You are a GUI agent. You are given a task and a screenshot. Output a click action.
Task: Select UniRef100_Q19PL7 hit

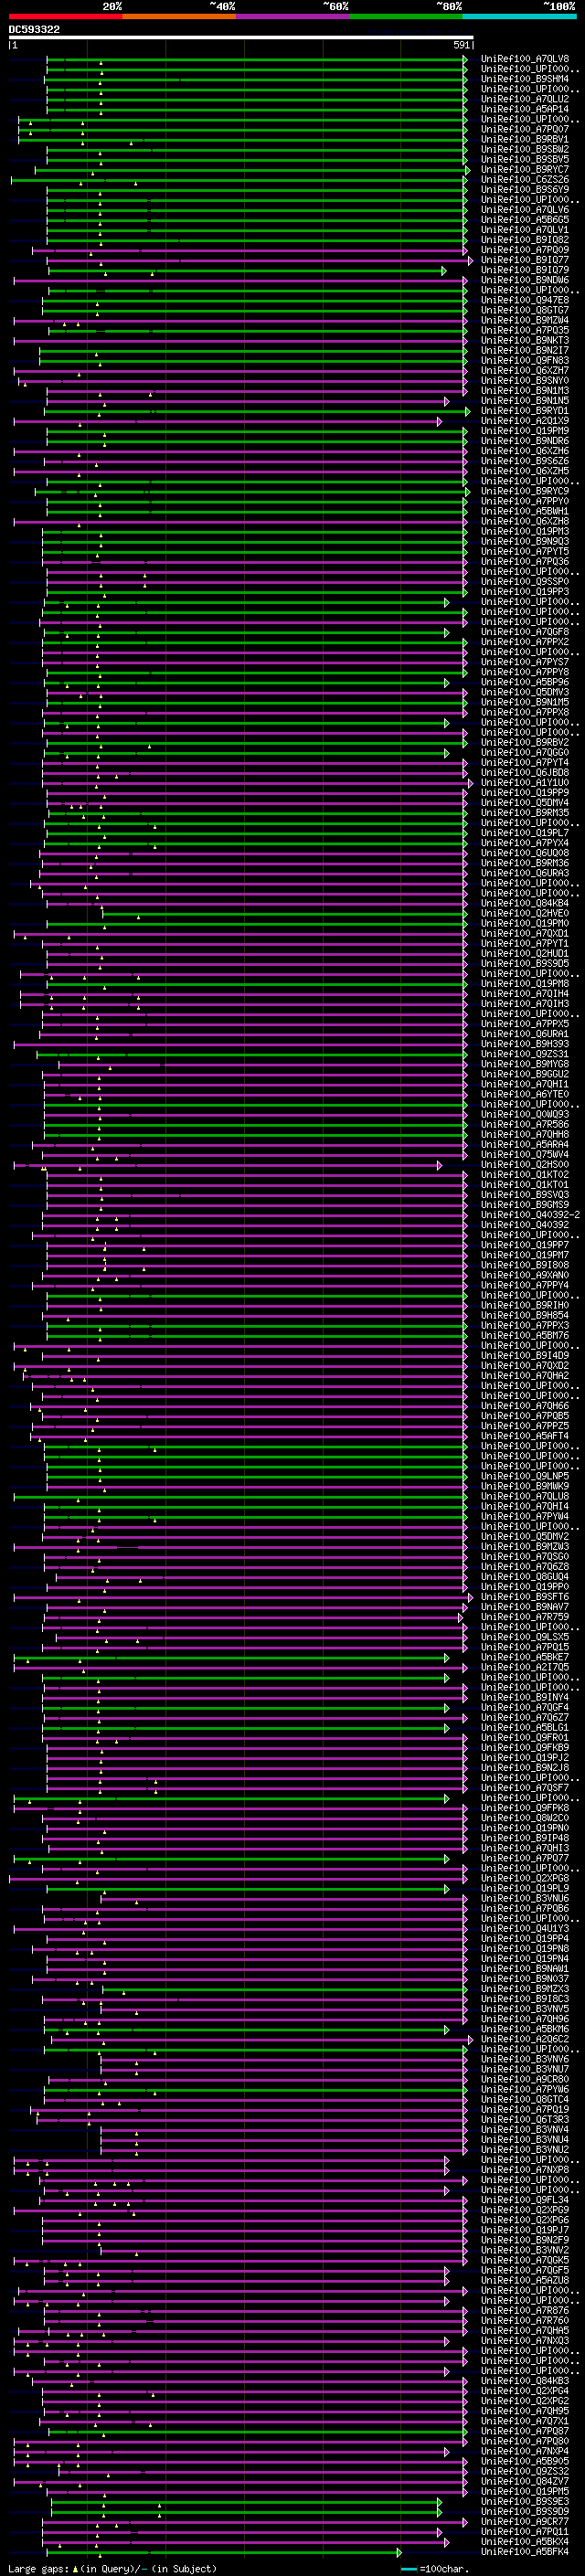point(525,833)
